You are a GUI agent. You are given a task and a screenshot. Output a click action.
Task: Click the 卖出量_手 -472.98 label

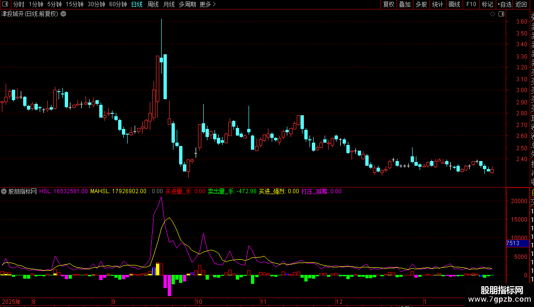tap(232, 191)
